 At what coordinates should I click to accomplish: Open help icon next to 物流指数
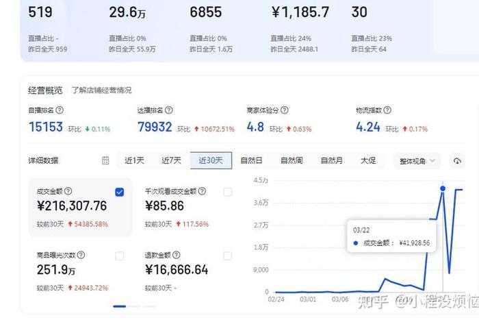click(387, 110)
